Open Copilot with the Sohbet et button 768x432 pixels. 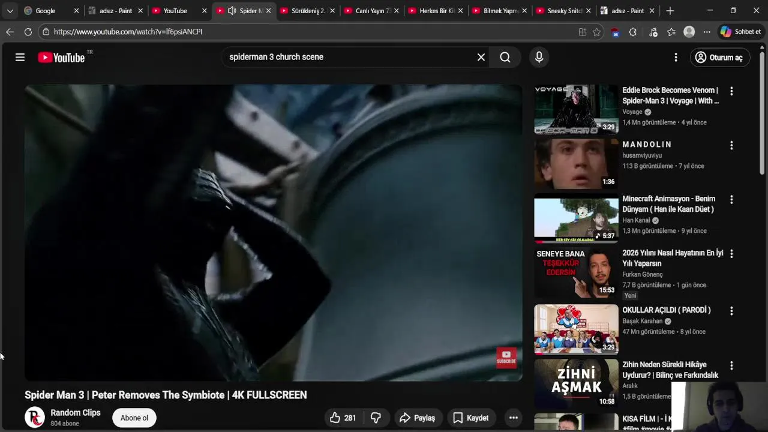coord(741,32)
